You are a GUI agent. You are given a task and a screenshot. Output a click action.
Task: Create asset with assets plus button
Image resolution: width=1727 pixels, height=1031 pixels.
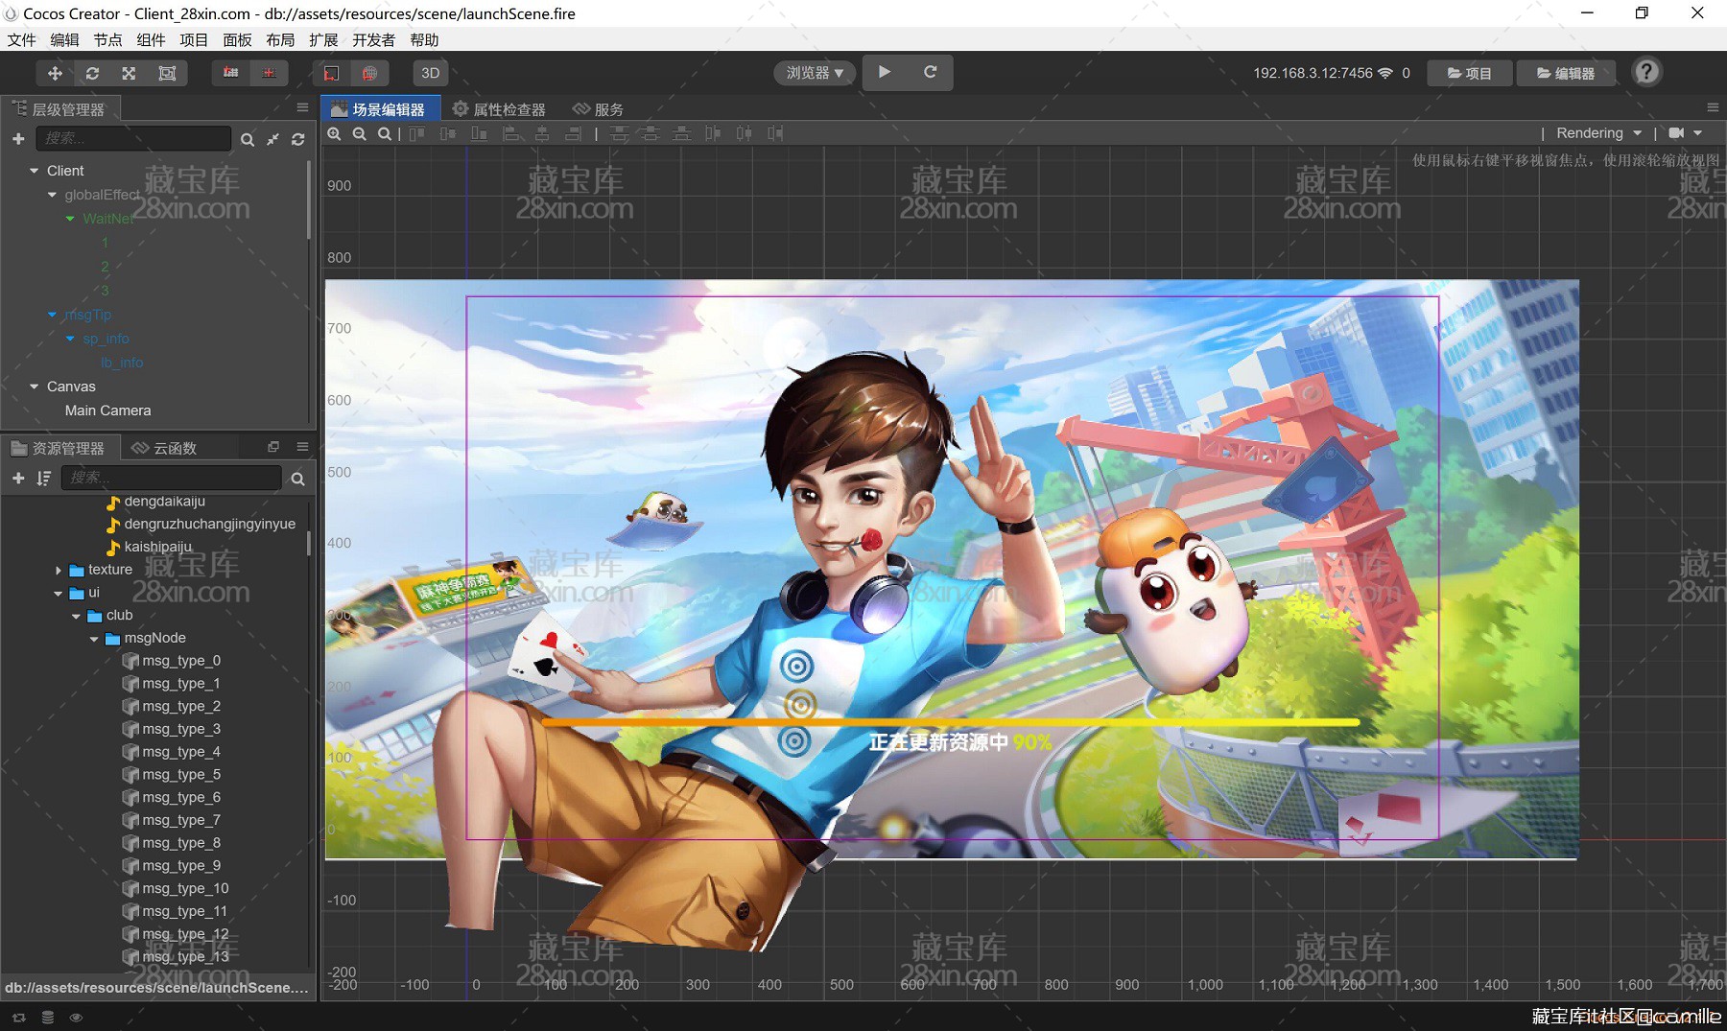click(x=18, y=478)
